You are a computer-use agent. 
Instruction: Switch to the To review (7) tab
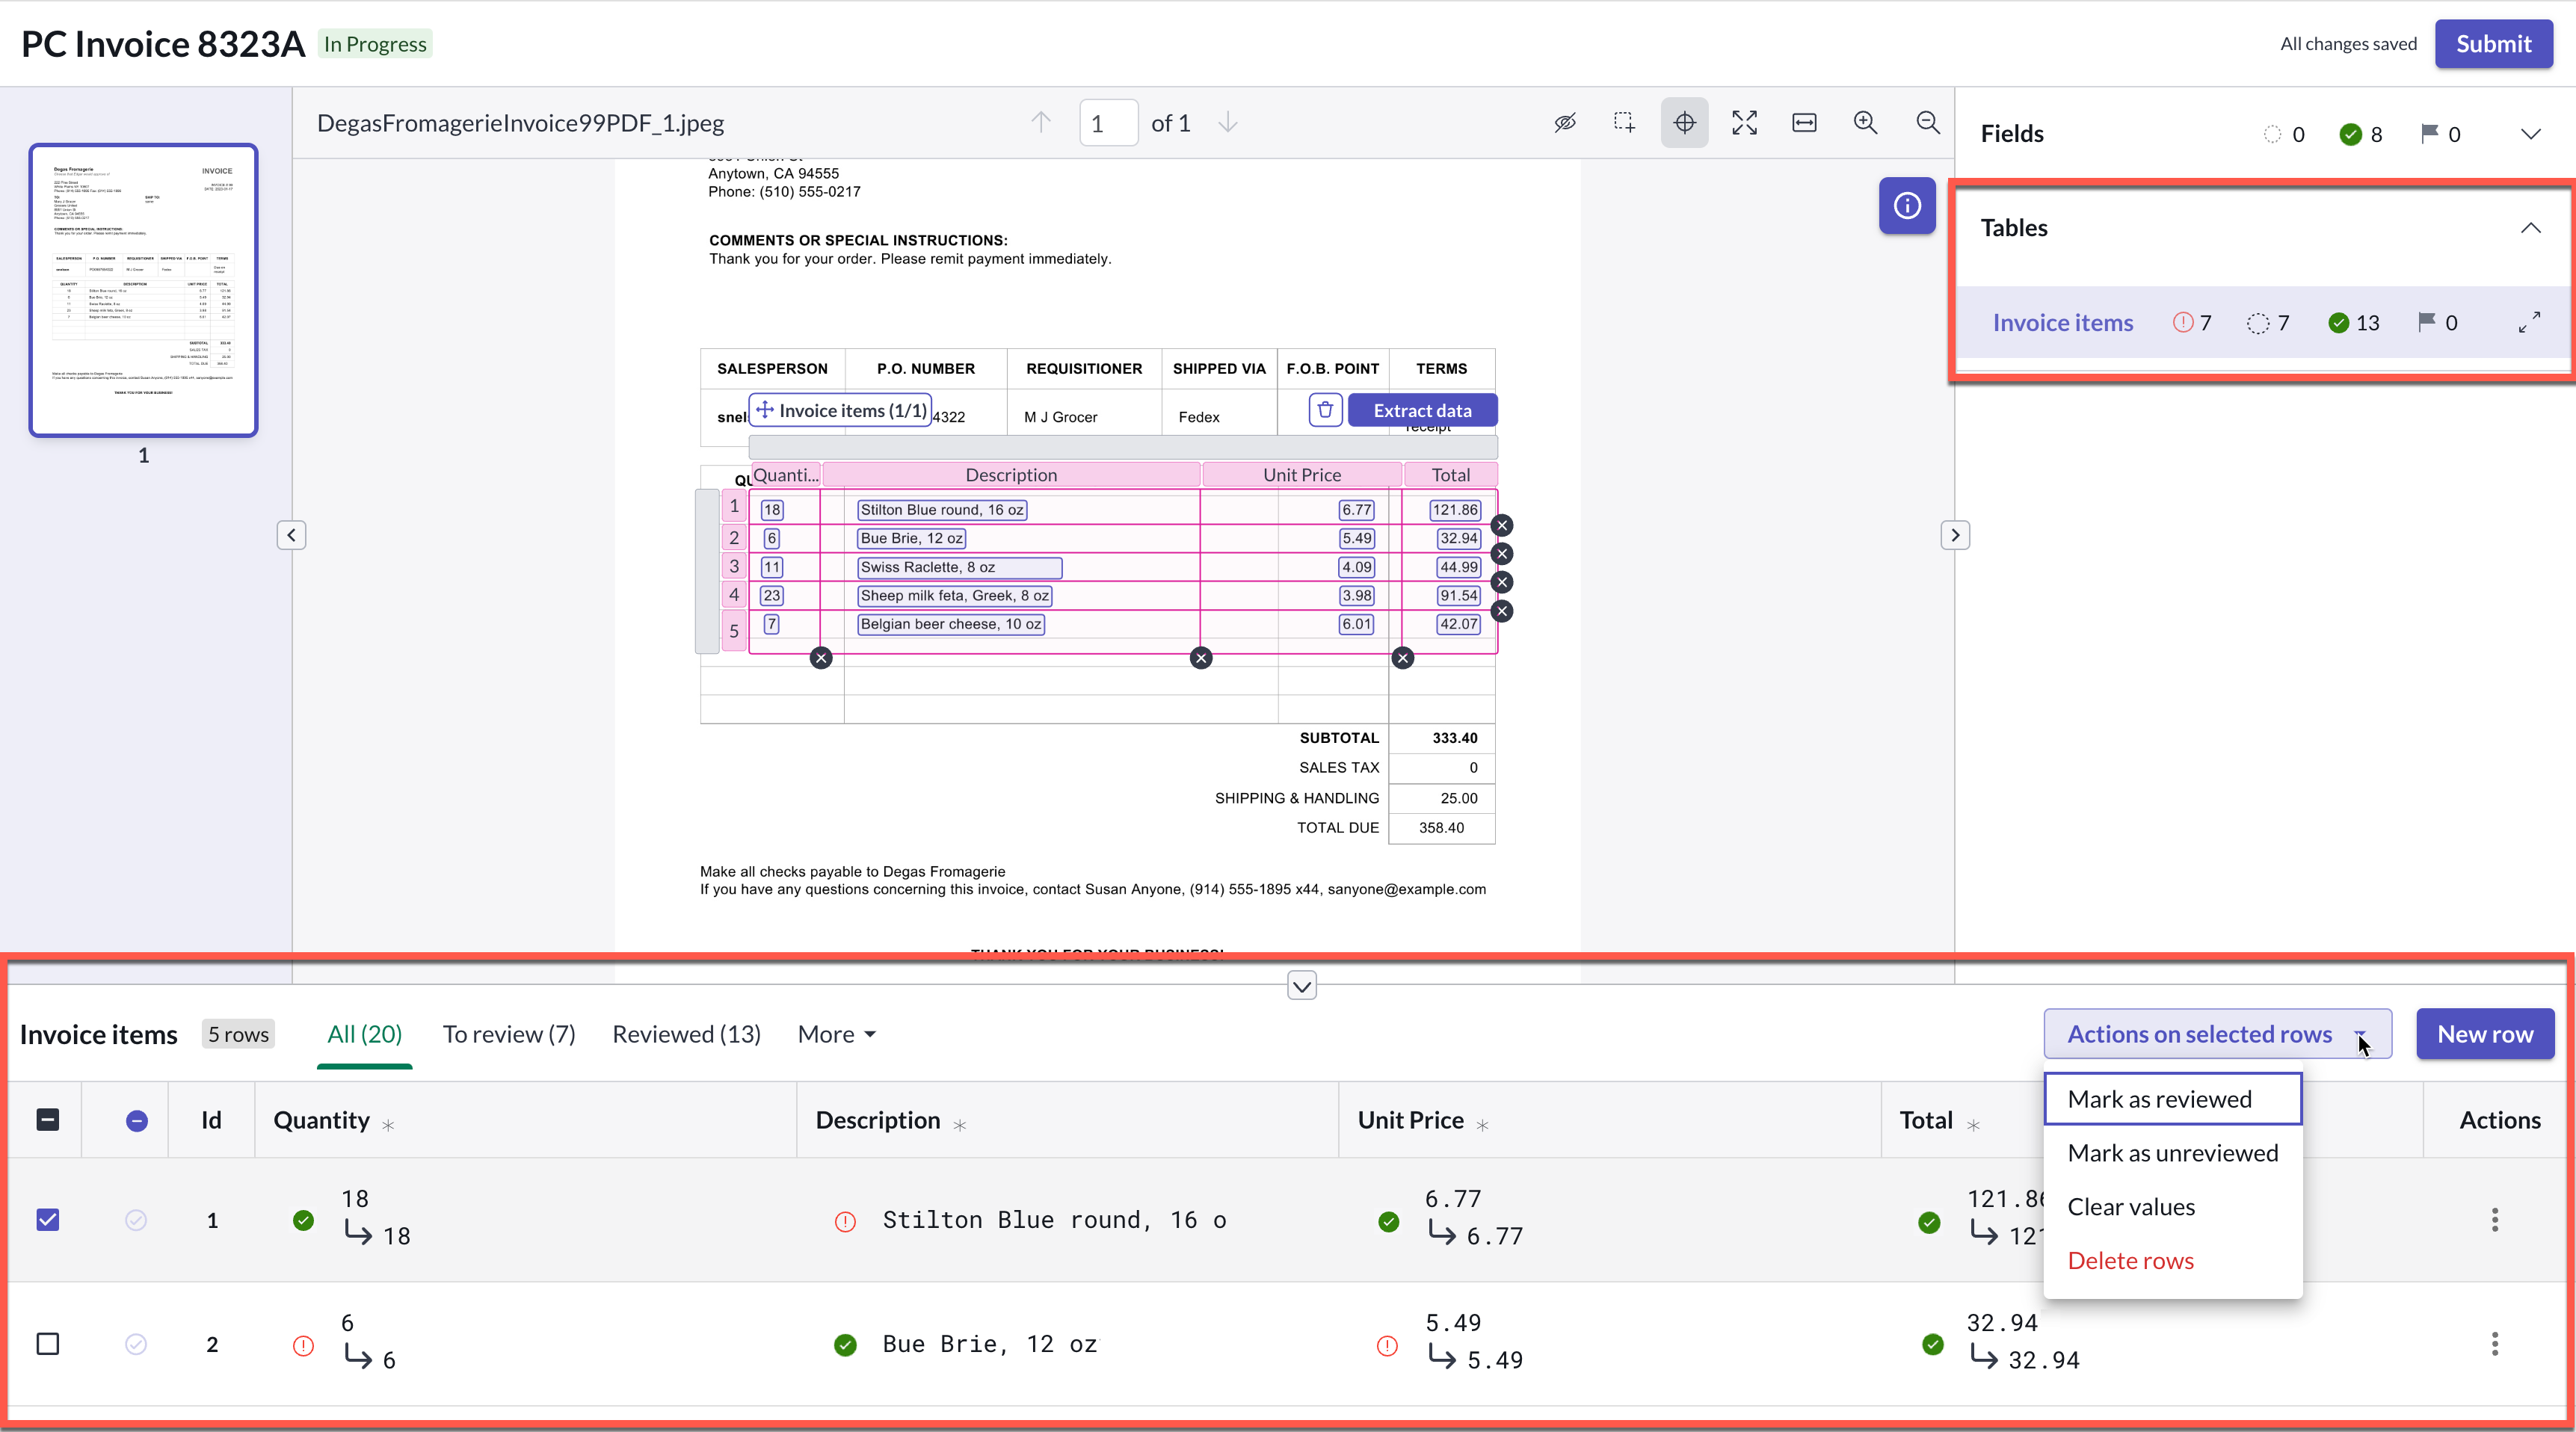[x=509, y=1034]
